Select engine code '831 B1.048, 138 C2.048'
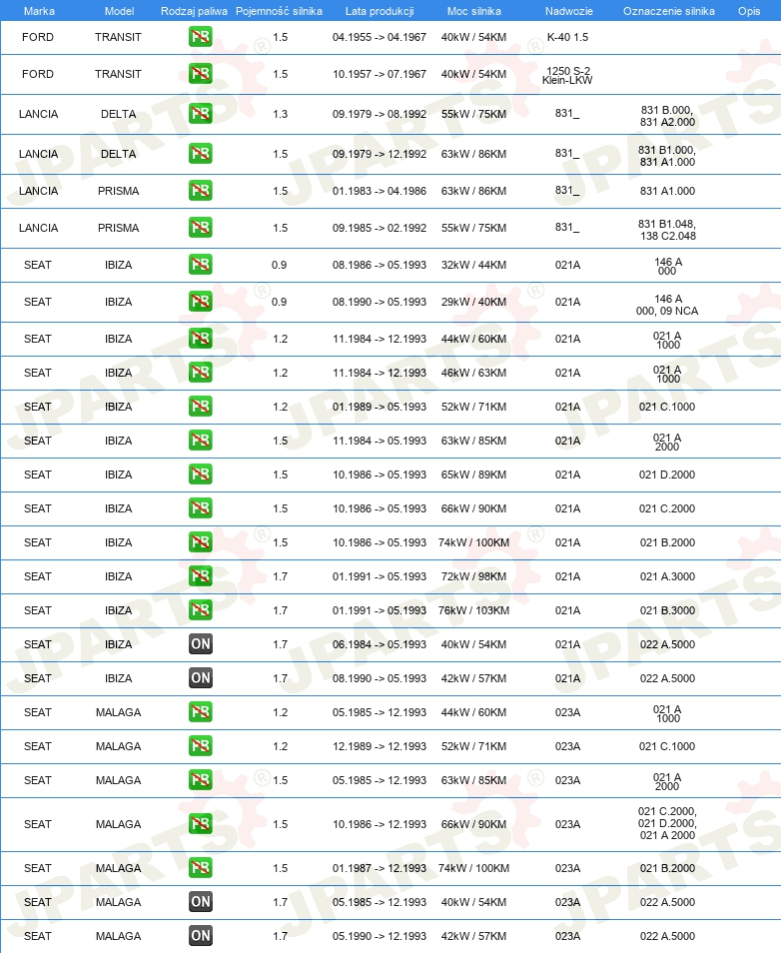The image size is (781, 953). [667, 230]
